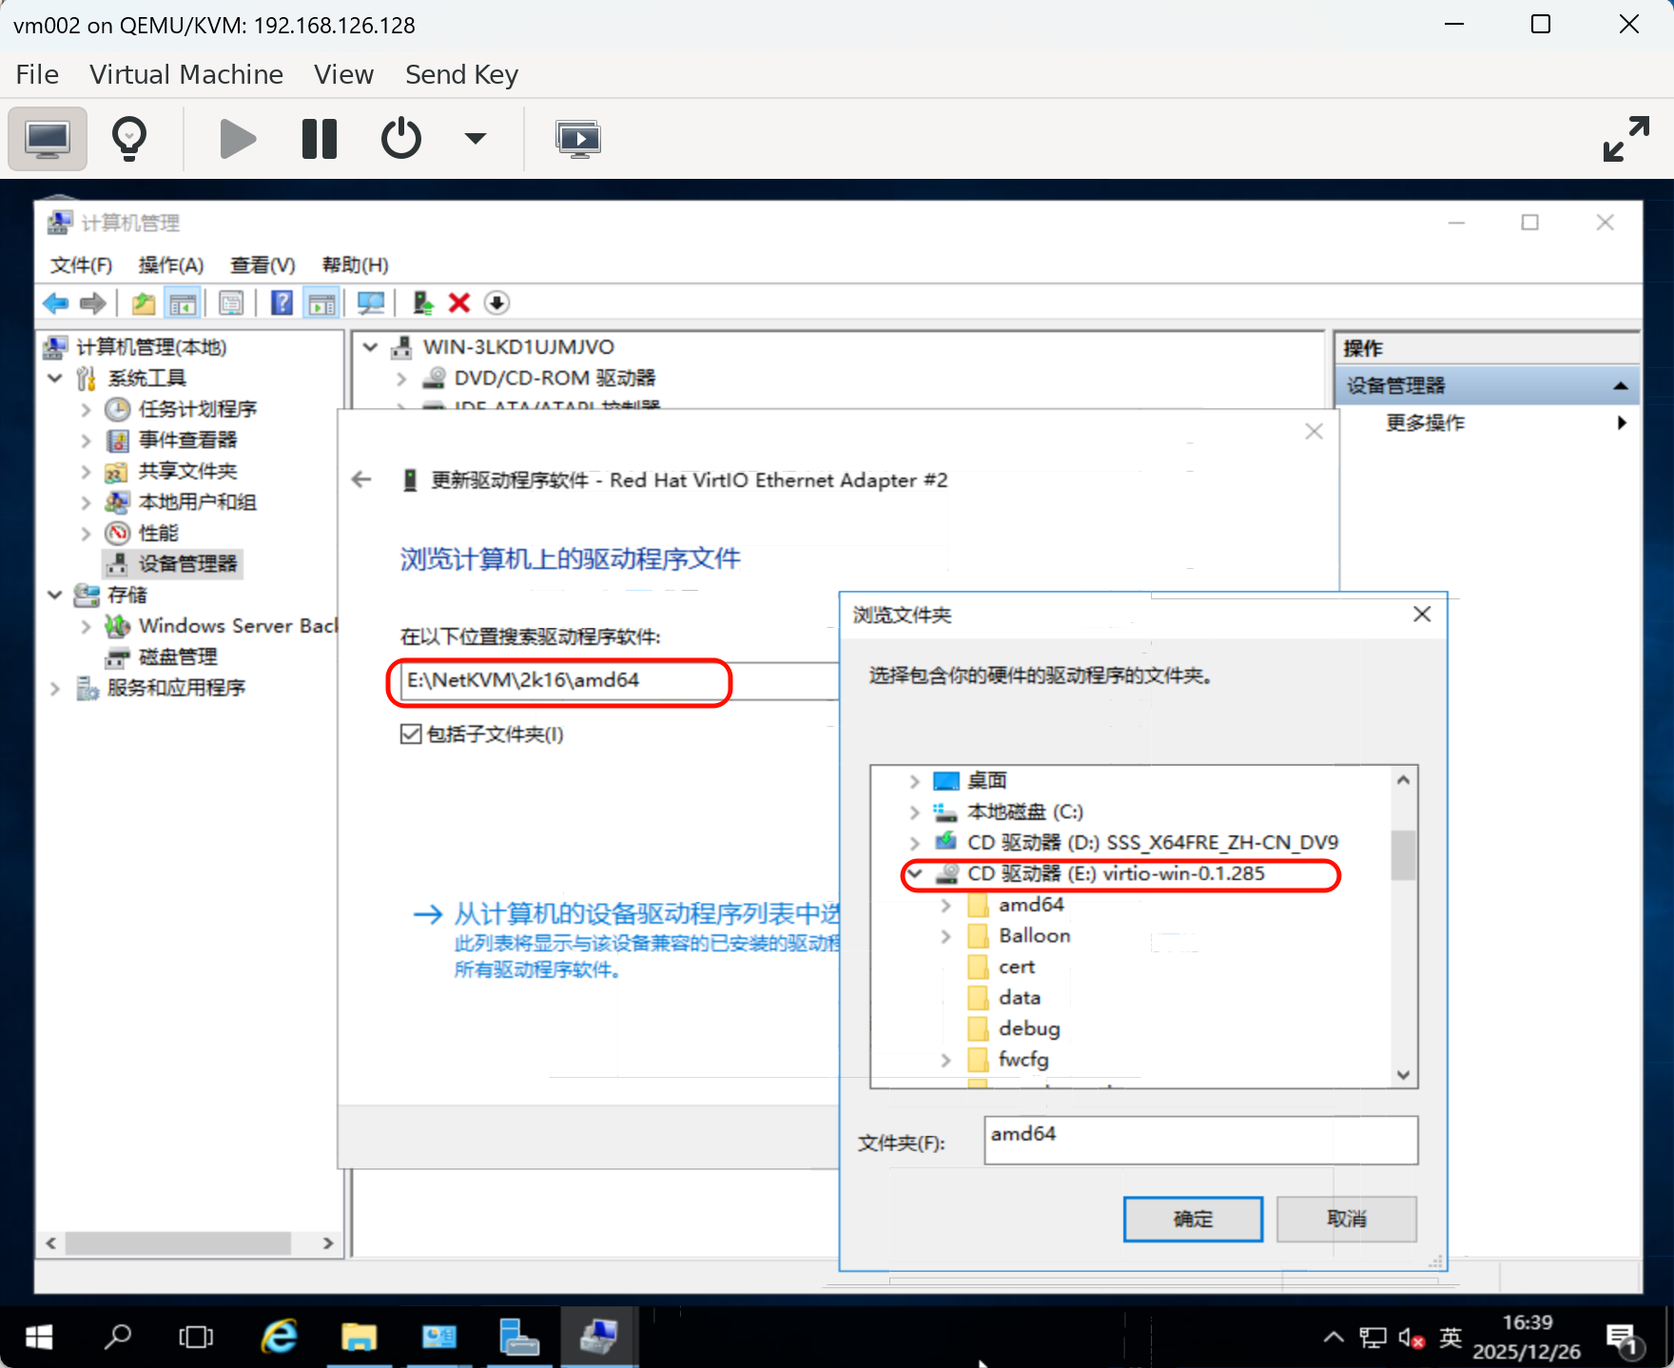The image size is (1674, 1368).
Task: Collapse the CD 驱动器 (E:) virtio-win node
Action: coord(915,873)
